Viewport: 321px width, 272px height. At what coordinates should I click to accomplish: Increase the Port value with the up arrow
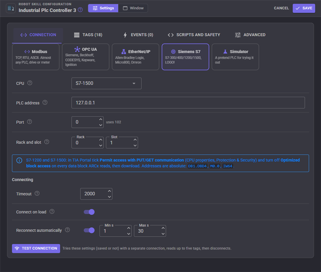[101, 119]
